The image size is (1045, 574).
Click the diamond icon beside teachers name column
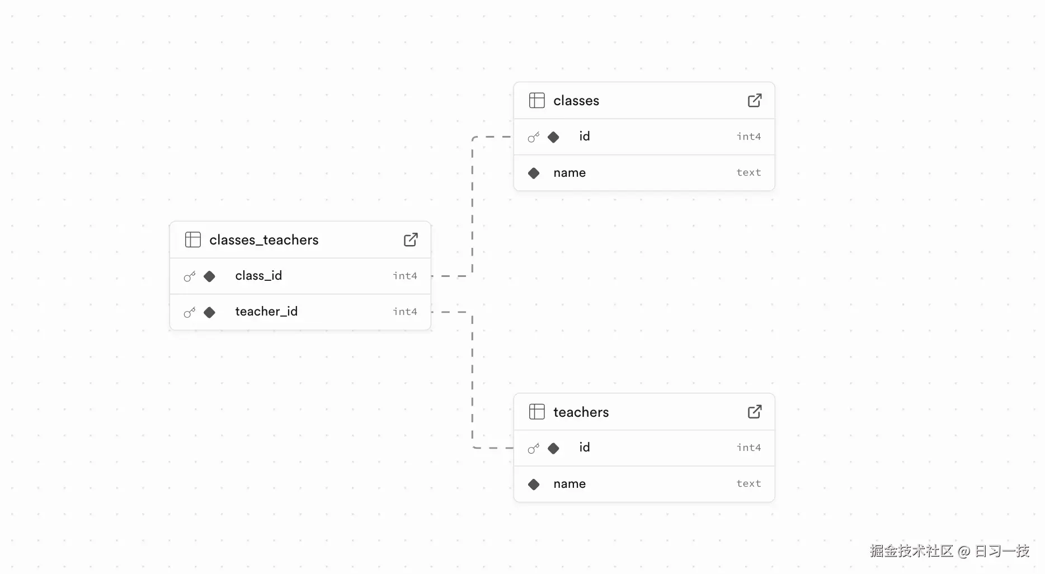(x=534, y=484)
